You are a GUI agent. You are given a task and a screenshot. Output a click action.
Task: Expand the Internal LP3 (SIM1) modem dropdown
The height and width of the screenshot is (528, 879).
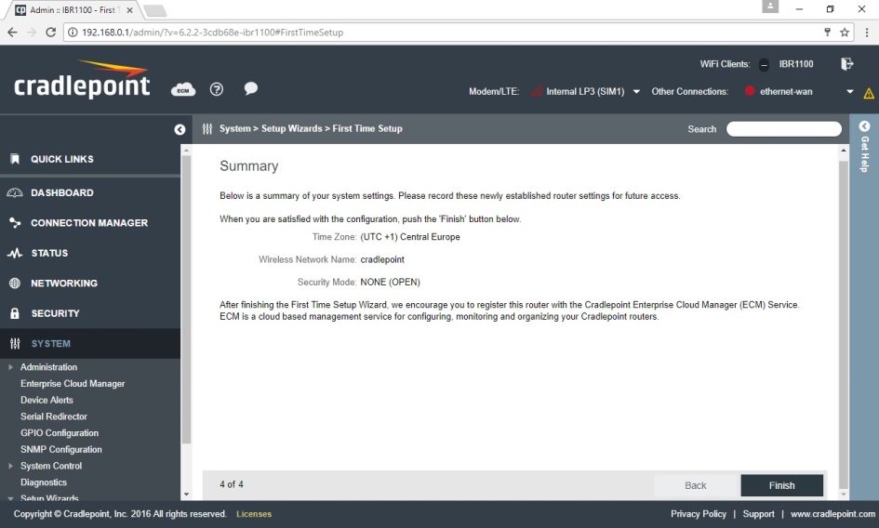pyautogui.click(x=636, y=92)
